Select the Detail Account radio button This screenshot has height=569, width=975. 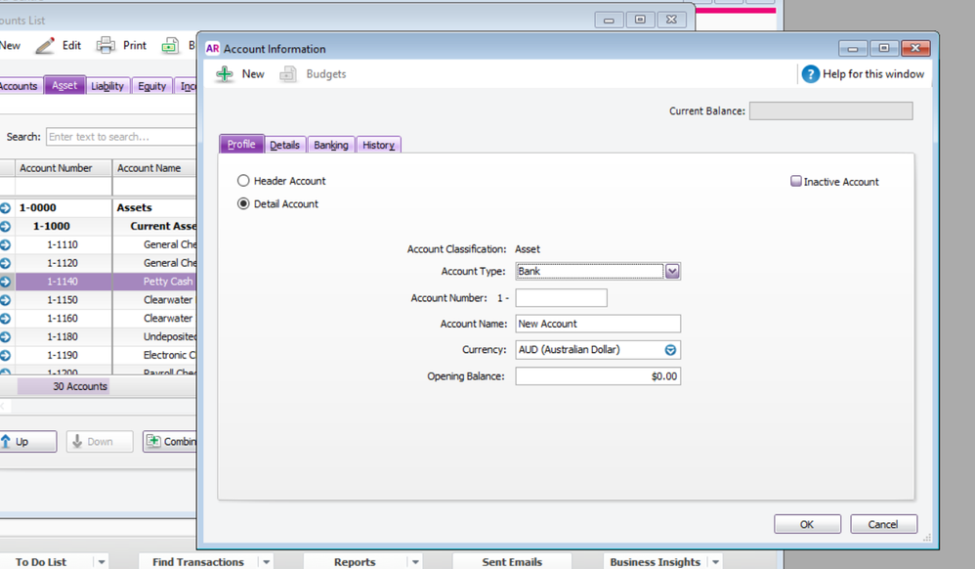tap(244, 204)
